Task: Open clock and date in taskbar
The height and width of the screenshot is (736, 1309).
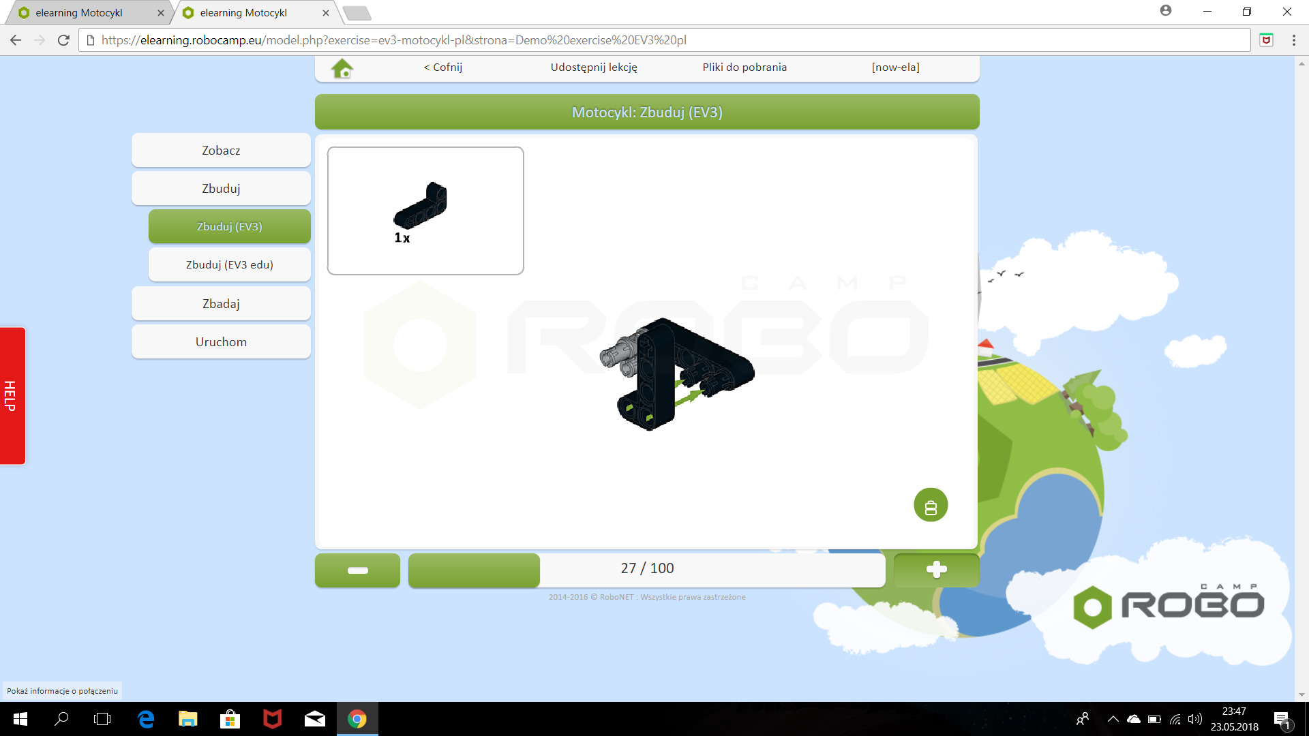Action: tap(1234, 719)
